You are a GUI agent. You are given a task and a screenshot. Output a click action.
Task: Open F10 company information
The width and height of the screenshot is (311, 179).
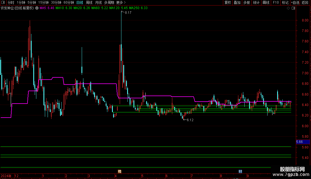(x=275, y=2)
